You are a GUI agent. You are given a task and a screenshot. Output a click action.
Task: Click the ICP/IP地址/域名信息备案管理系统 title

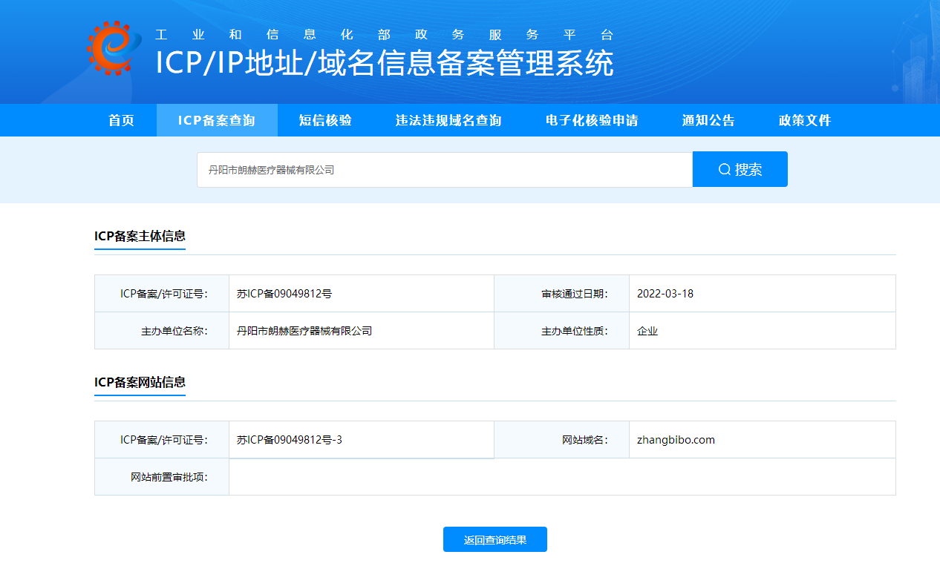pos(385,63)
